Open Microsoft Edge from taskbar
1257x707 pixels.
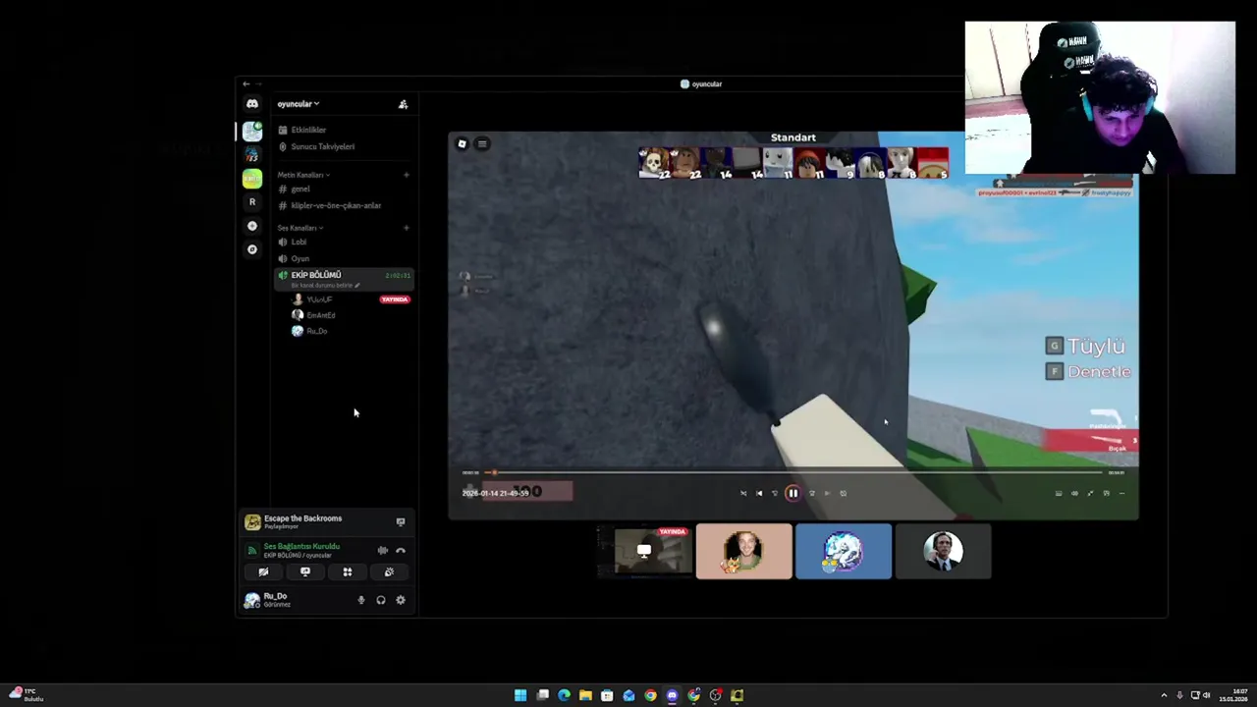pyautogui.click(x=564, y=695)
